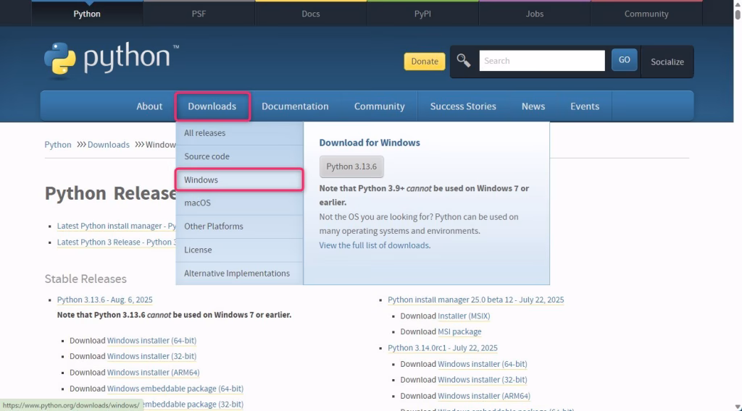Open View the full list of downloads link

pos(374,245)
